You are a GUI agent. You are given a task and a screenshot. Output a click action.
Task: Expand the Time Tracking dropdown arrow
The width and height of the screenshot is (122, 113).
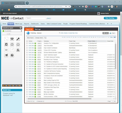coord(116,18)
